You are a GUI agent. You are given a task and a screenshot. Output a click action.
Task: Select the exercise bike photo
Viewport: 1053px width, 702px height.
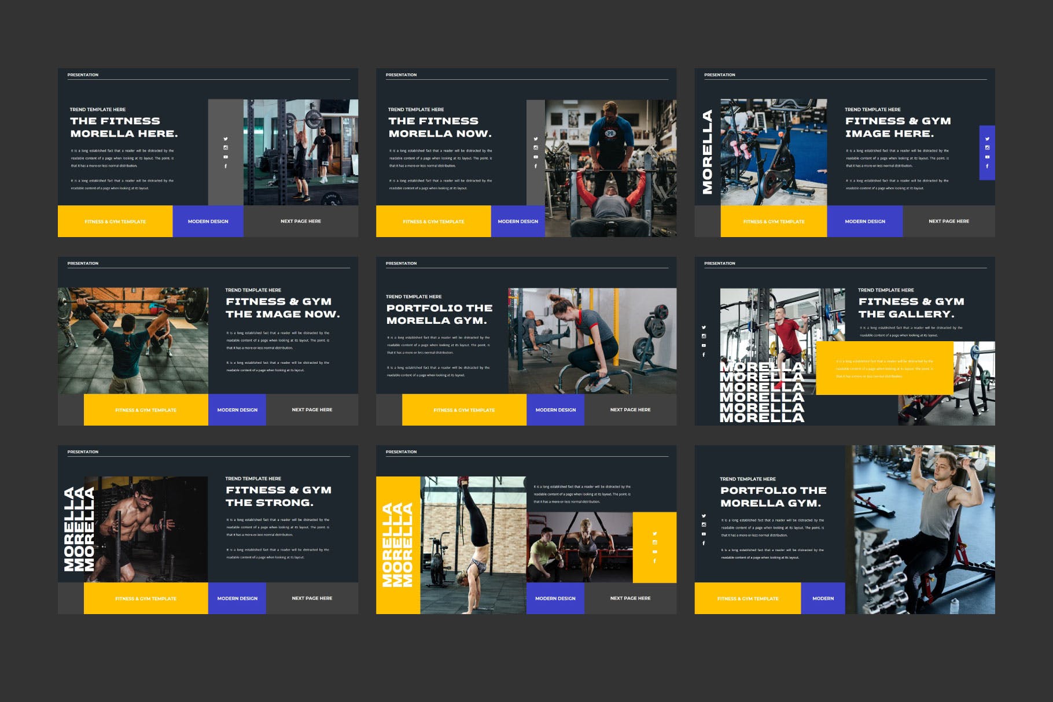click(x=774, y=152)
